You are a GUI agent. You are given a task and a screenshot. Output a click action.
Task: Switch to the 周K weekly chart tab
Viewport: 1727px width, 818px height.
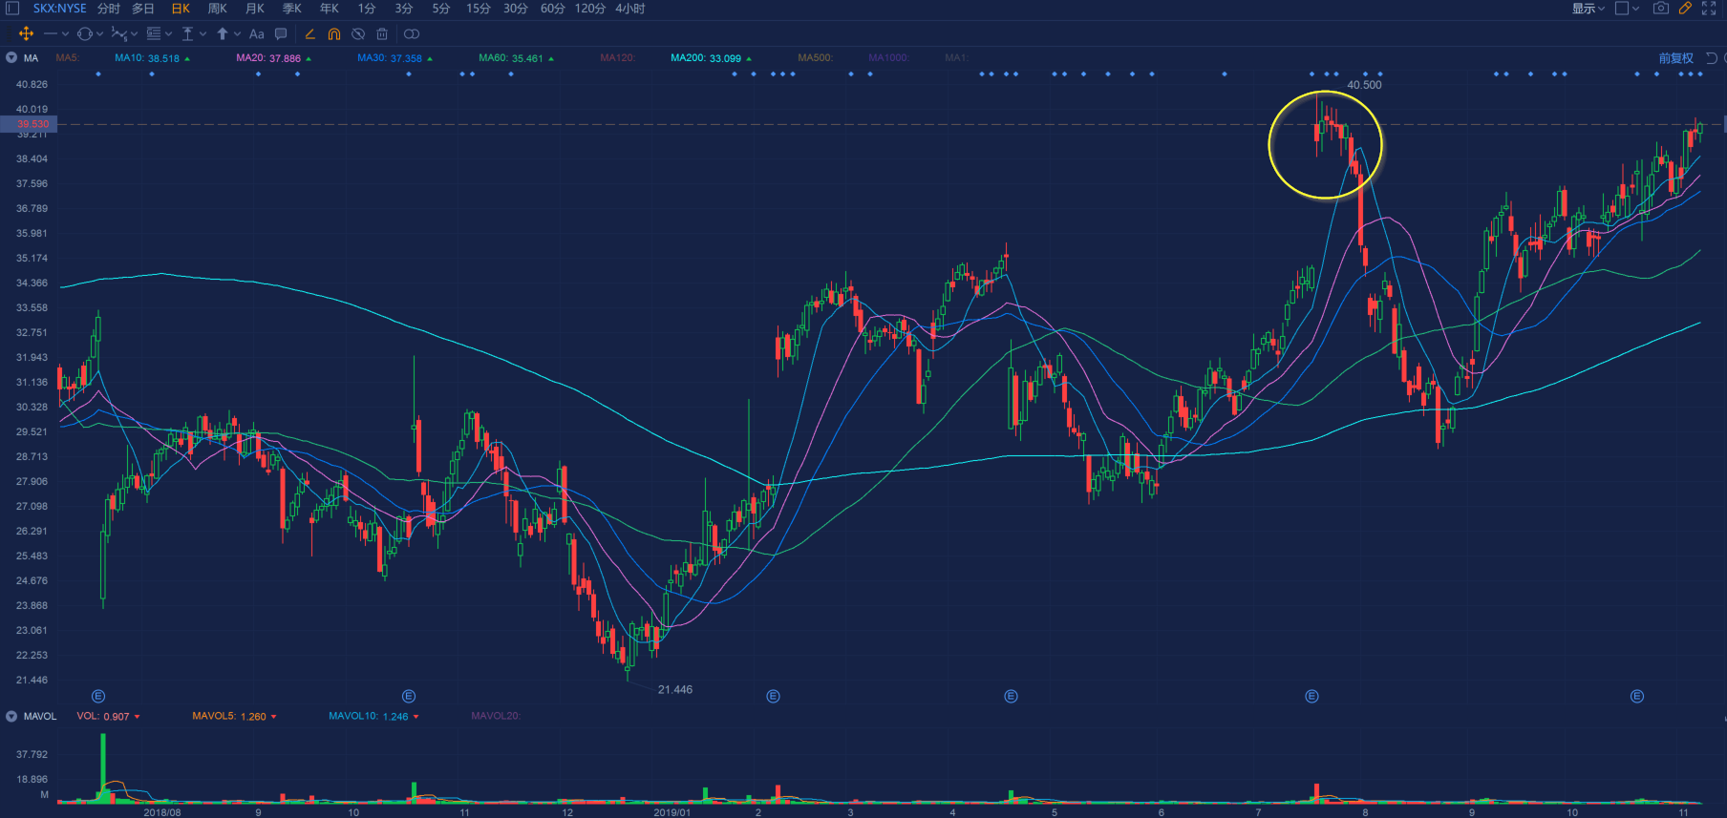218,9
